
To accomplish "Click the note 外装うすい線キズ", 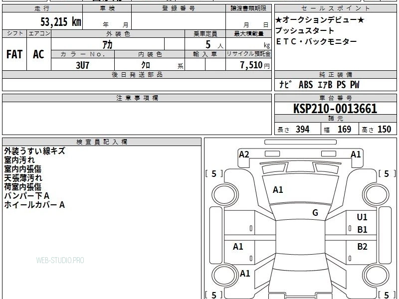I will (34, 151).
